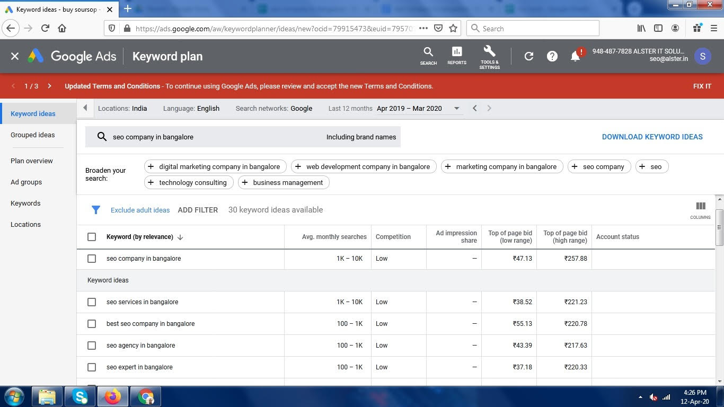Open Grouped ideas in the sidebar
Viewport: 724px width, 407px height.
click(33, 135)
